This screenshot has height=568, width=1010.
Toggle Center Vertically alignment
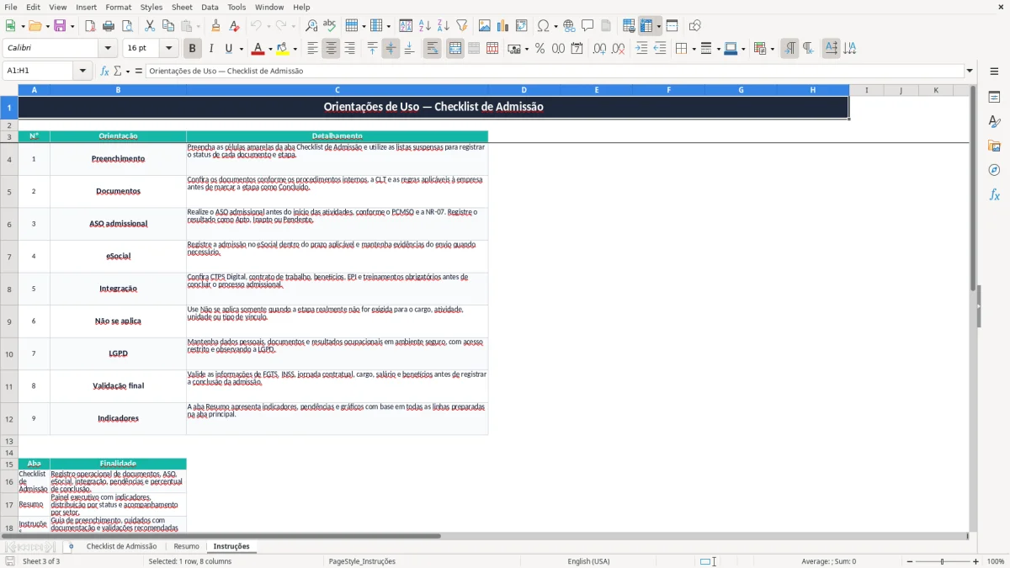coord(391,49)
